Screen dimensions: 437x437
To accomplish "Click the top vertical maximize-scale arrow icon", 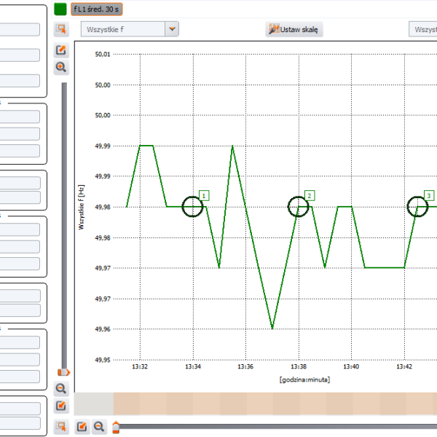I will click(x=61, y=50).
